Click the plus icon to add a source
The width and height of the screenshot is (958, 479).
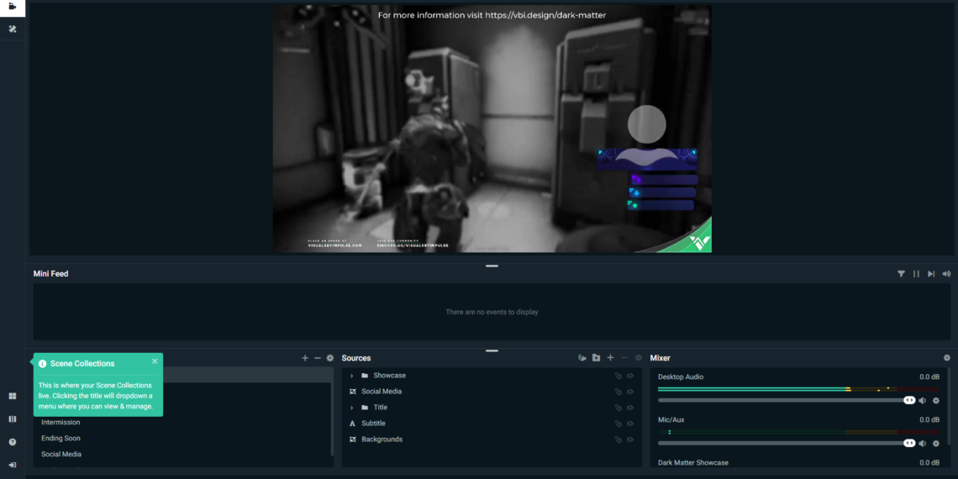(610, 358)
